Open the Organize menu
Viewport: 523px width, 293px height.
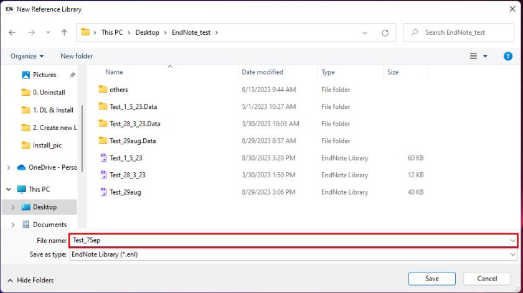(27, 56)
